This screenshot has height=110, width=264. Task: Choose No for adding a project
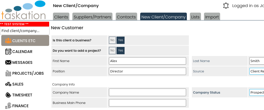pyautogui.click(x=112, y=50)
